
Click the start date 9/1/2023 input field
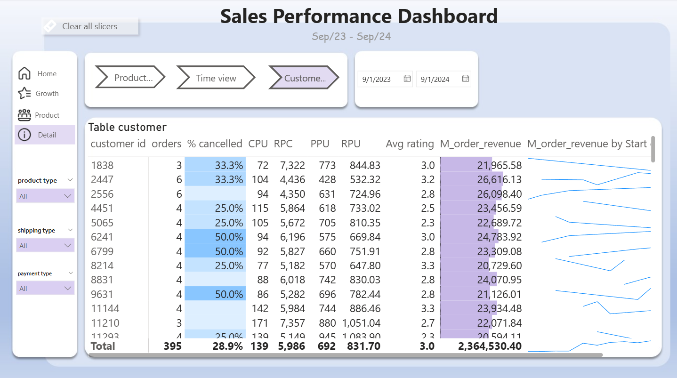tap(379, 79)
